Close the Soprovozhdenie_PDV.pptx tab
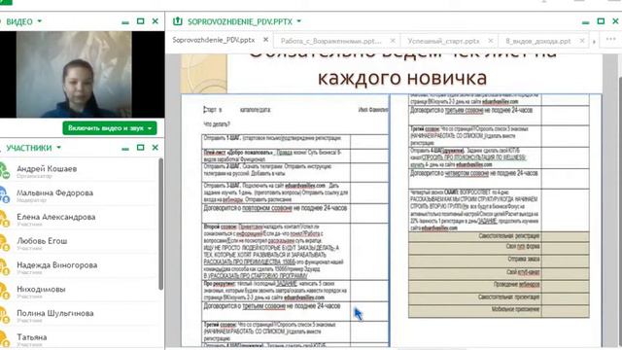Image resolution: width=622 pixels, height=350 pixels. [x=265, y=40]
